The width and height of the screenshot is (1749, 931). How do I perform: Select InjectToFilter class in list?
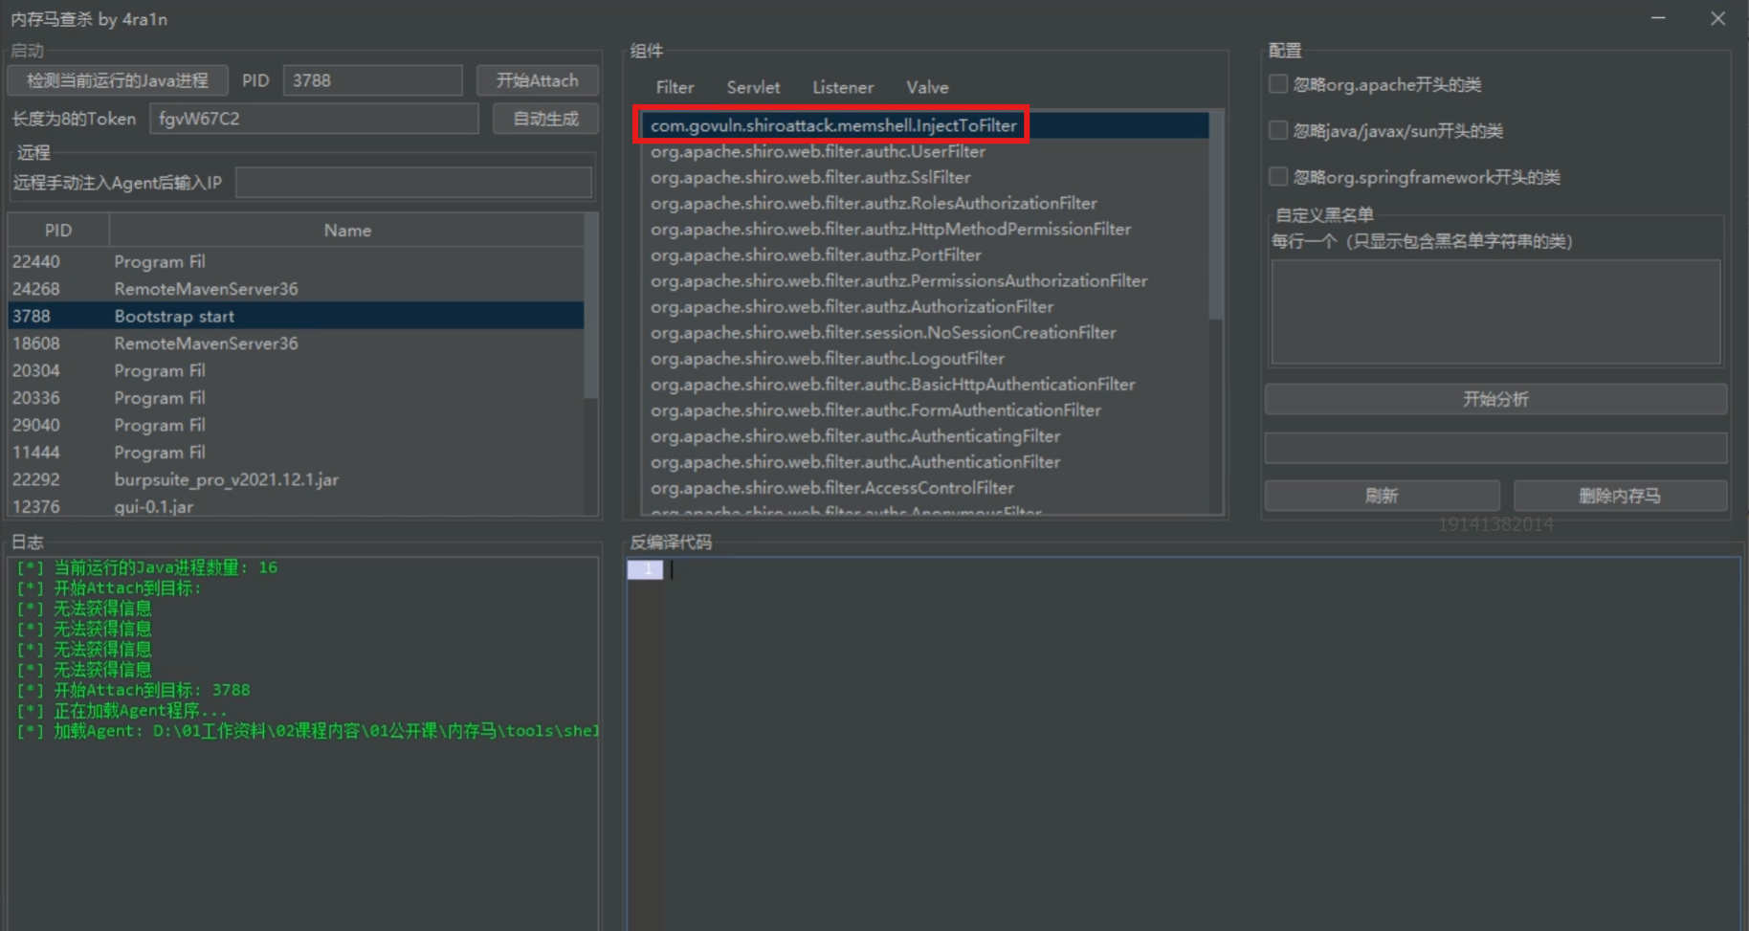coord(832,125)
